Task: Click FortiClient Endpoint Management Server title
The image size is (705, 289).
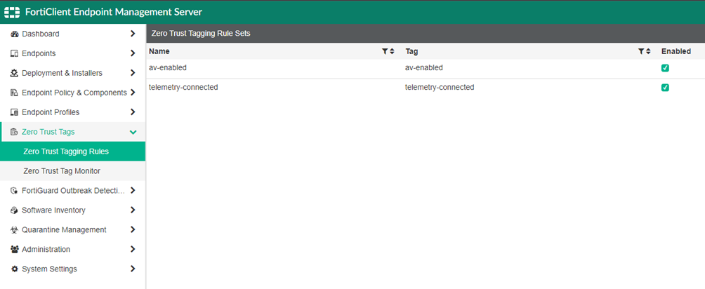Action: [114, 12]
